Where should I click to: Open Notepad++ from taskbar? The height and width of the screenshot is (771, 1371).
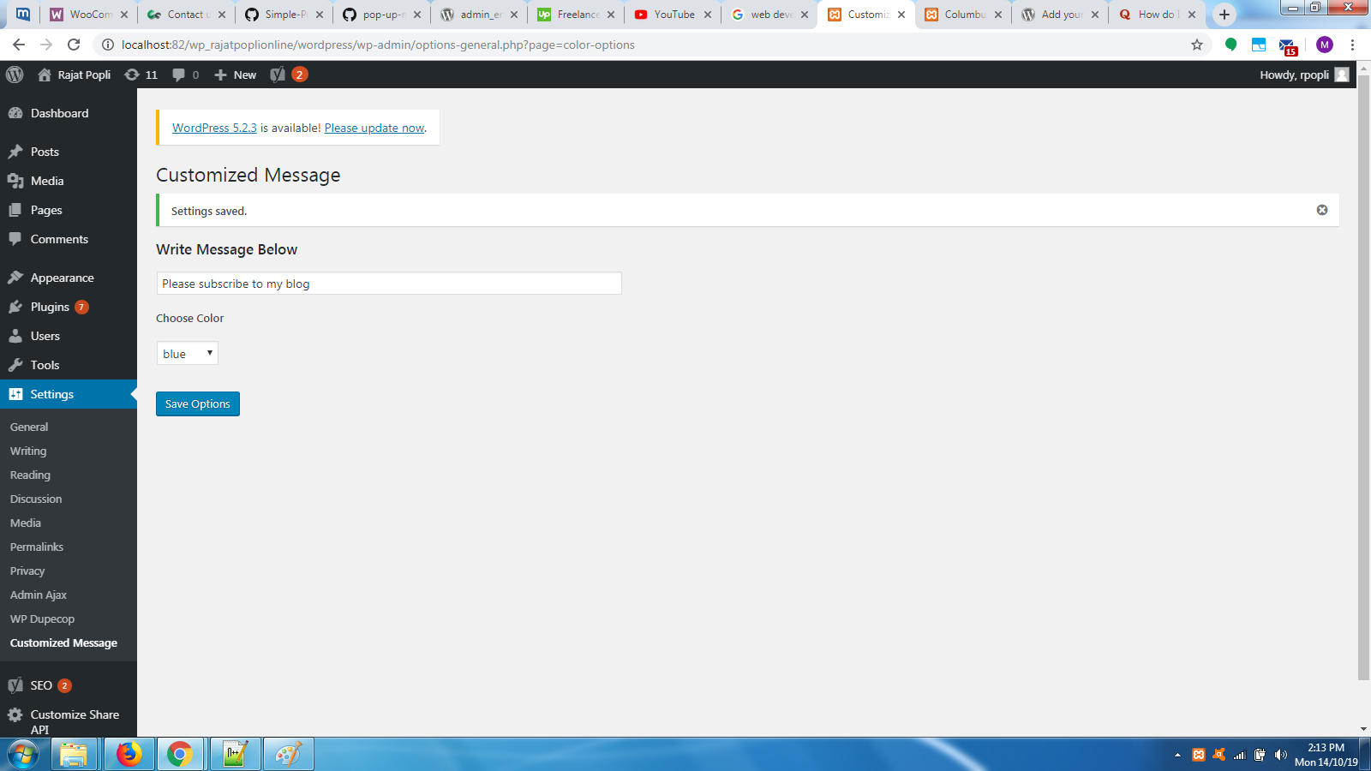(235, 755)
